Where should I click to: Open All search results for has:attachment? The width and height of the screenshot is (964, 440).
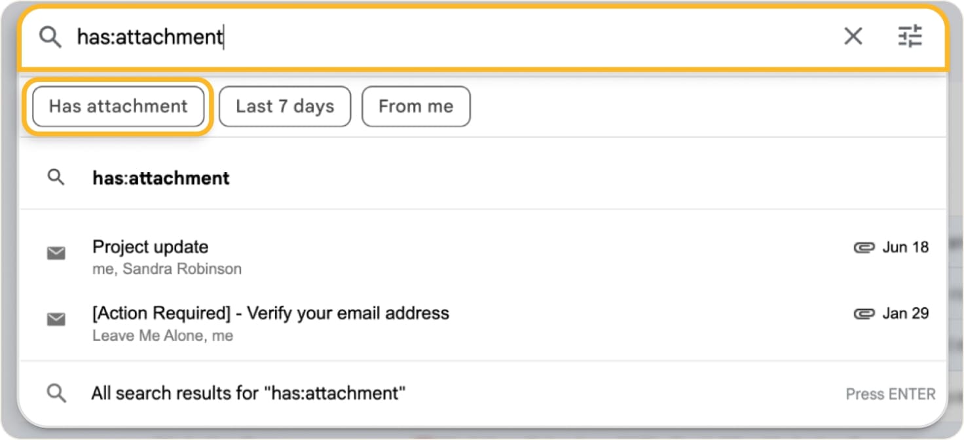click(x=247, y=393)
